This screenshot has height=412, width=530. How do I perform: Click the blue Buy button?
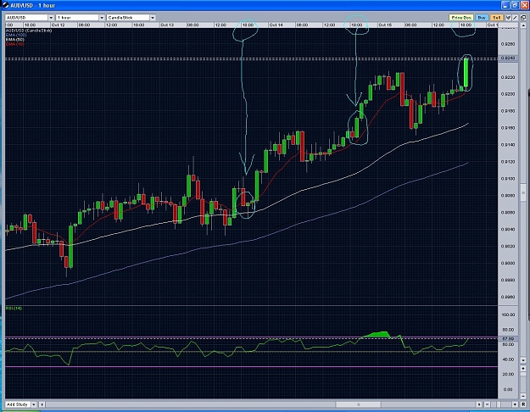(482, 18)
